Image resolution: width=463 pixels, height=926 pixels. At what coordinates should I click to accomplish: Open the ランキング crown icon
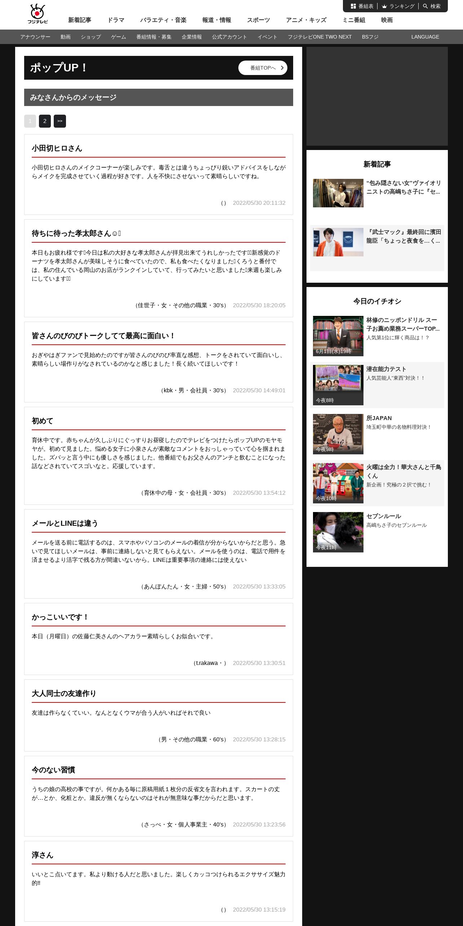384,6
